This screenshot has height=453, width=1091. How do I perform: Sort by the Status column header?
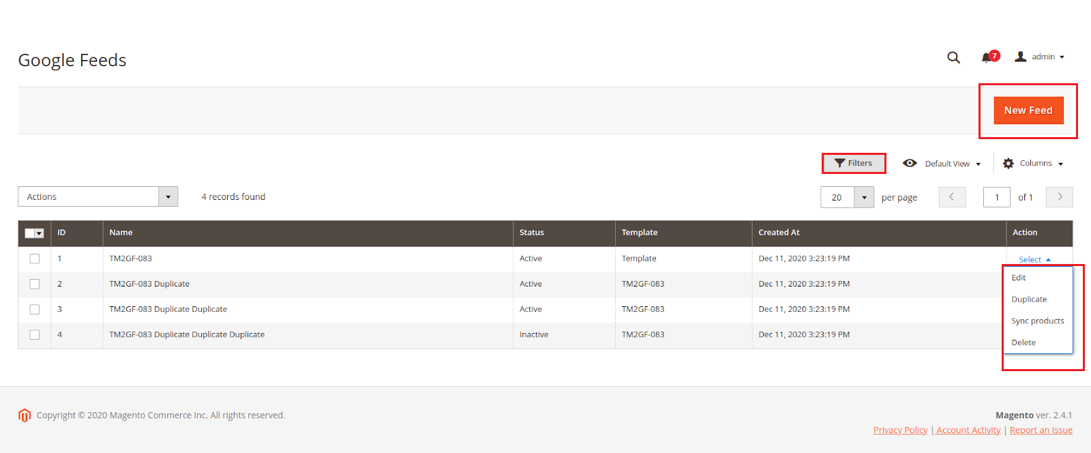point(564,233)
